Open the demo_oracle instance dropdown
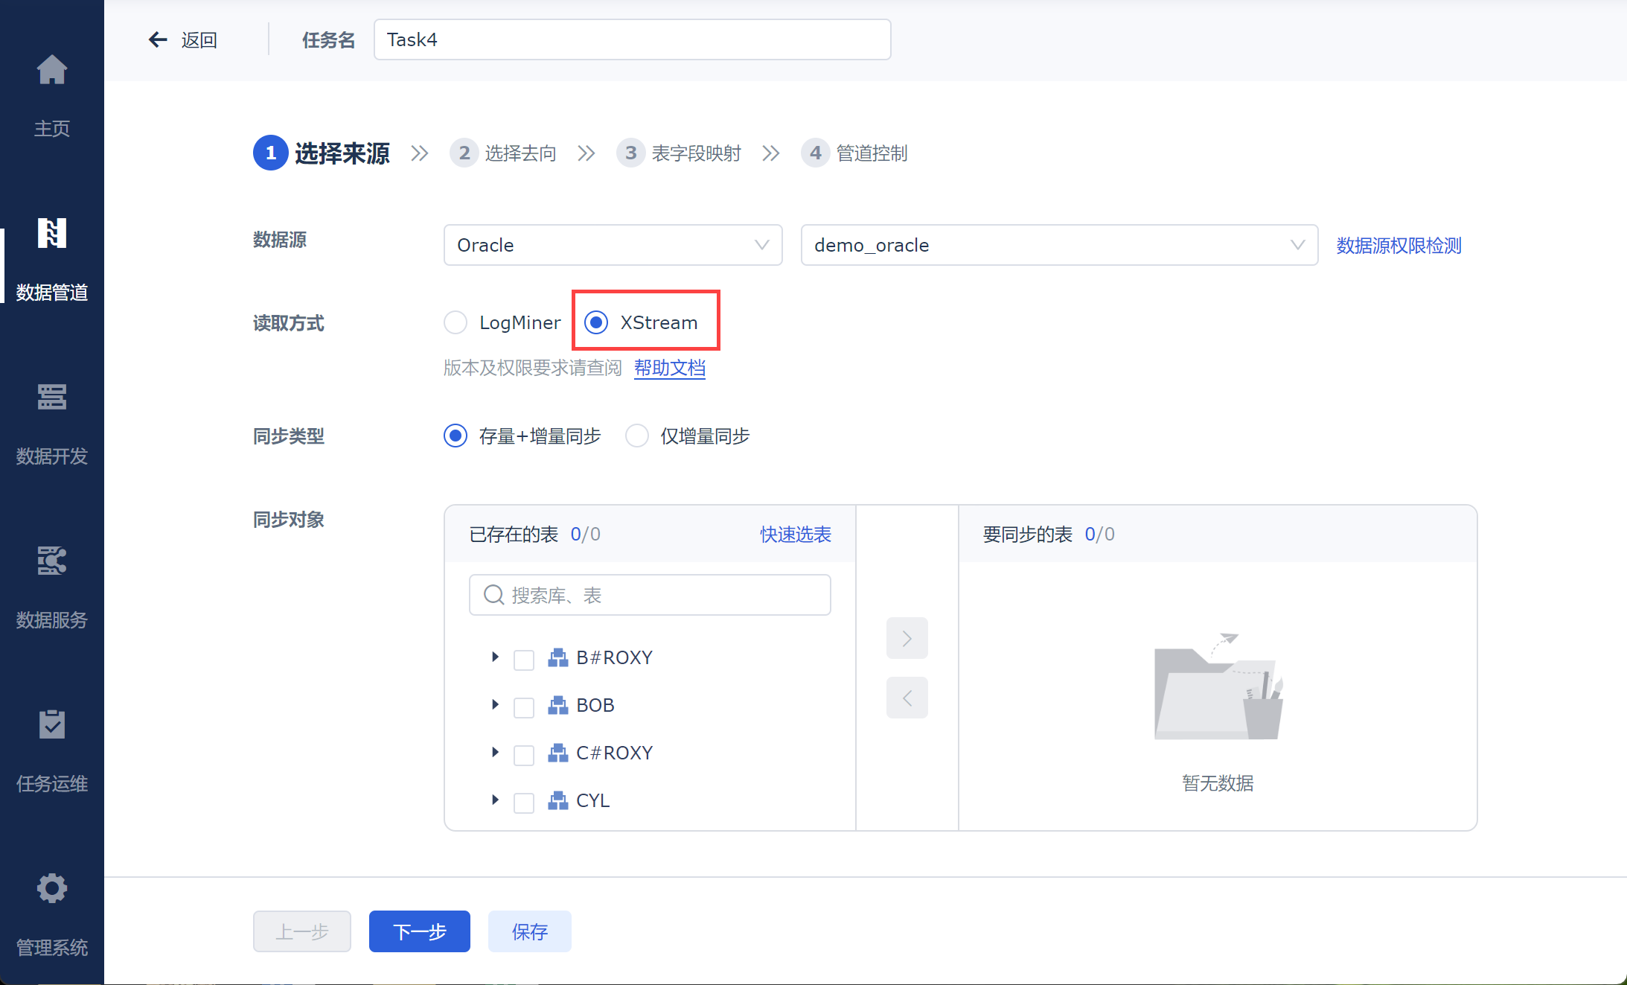 coord(1058,245)
